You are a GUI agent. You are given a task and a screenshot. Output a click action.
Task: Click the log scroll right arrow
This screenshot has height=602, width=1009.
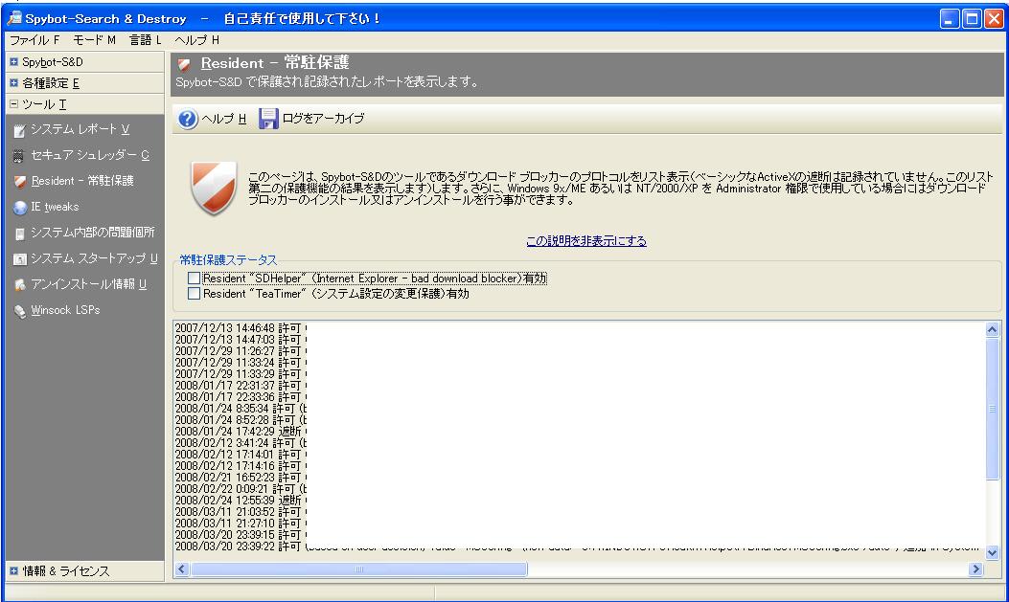point(976,569)
